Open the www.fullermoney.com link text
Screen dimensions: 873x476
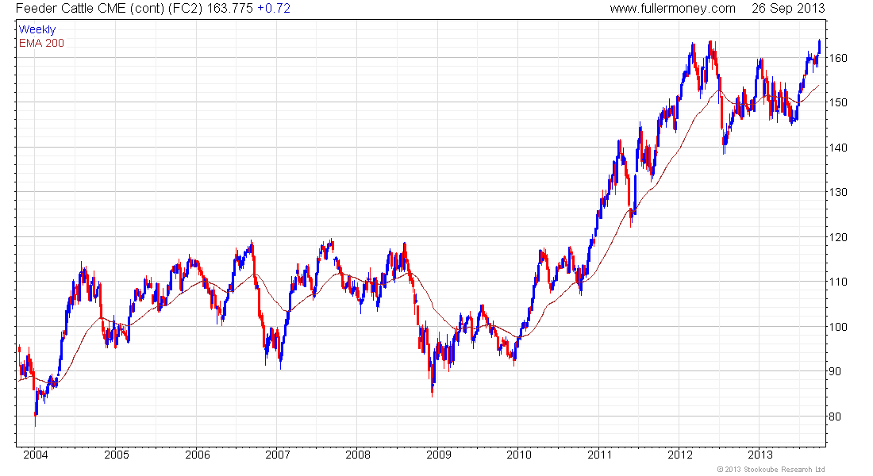[x=672, y=9]
